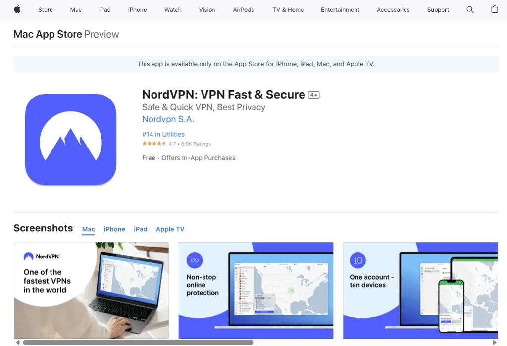Screen dimensions: 507x346
Task: Click the Apple logo icon
Action: [17, 10]
